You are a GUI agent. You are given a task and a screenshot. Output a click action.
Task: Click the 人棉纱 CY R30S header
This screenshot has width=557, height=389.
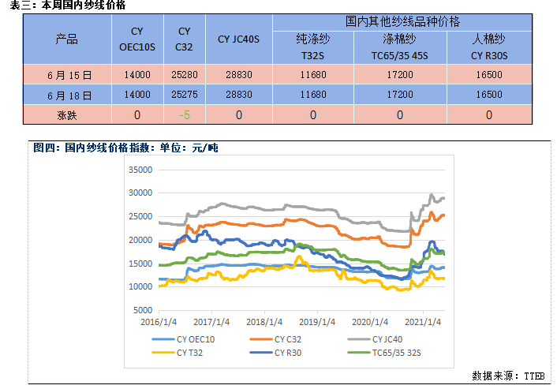[488, 47]
